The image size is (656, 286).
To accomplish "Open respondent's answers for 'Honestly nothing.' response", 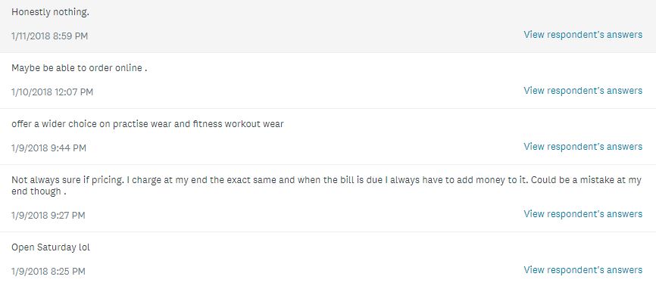I will pos(583,35).
